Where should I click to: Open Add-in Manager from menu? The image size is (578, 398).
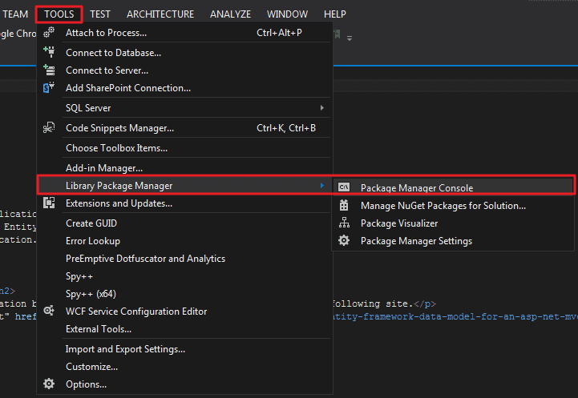point(103,168)
